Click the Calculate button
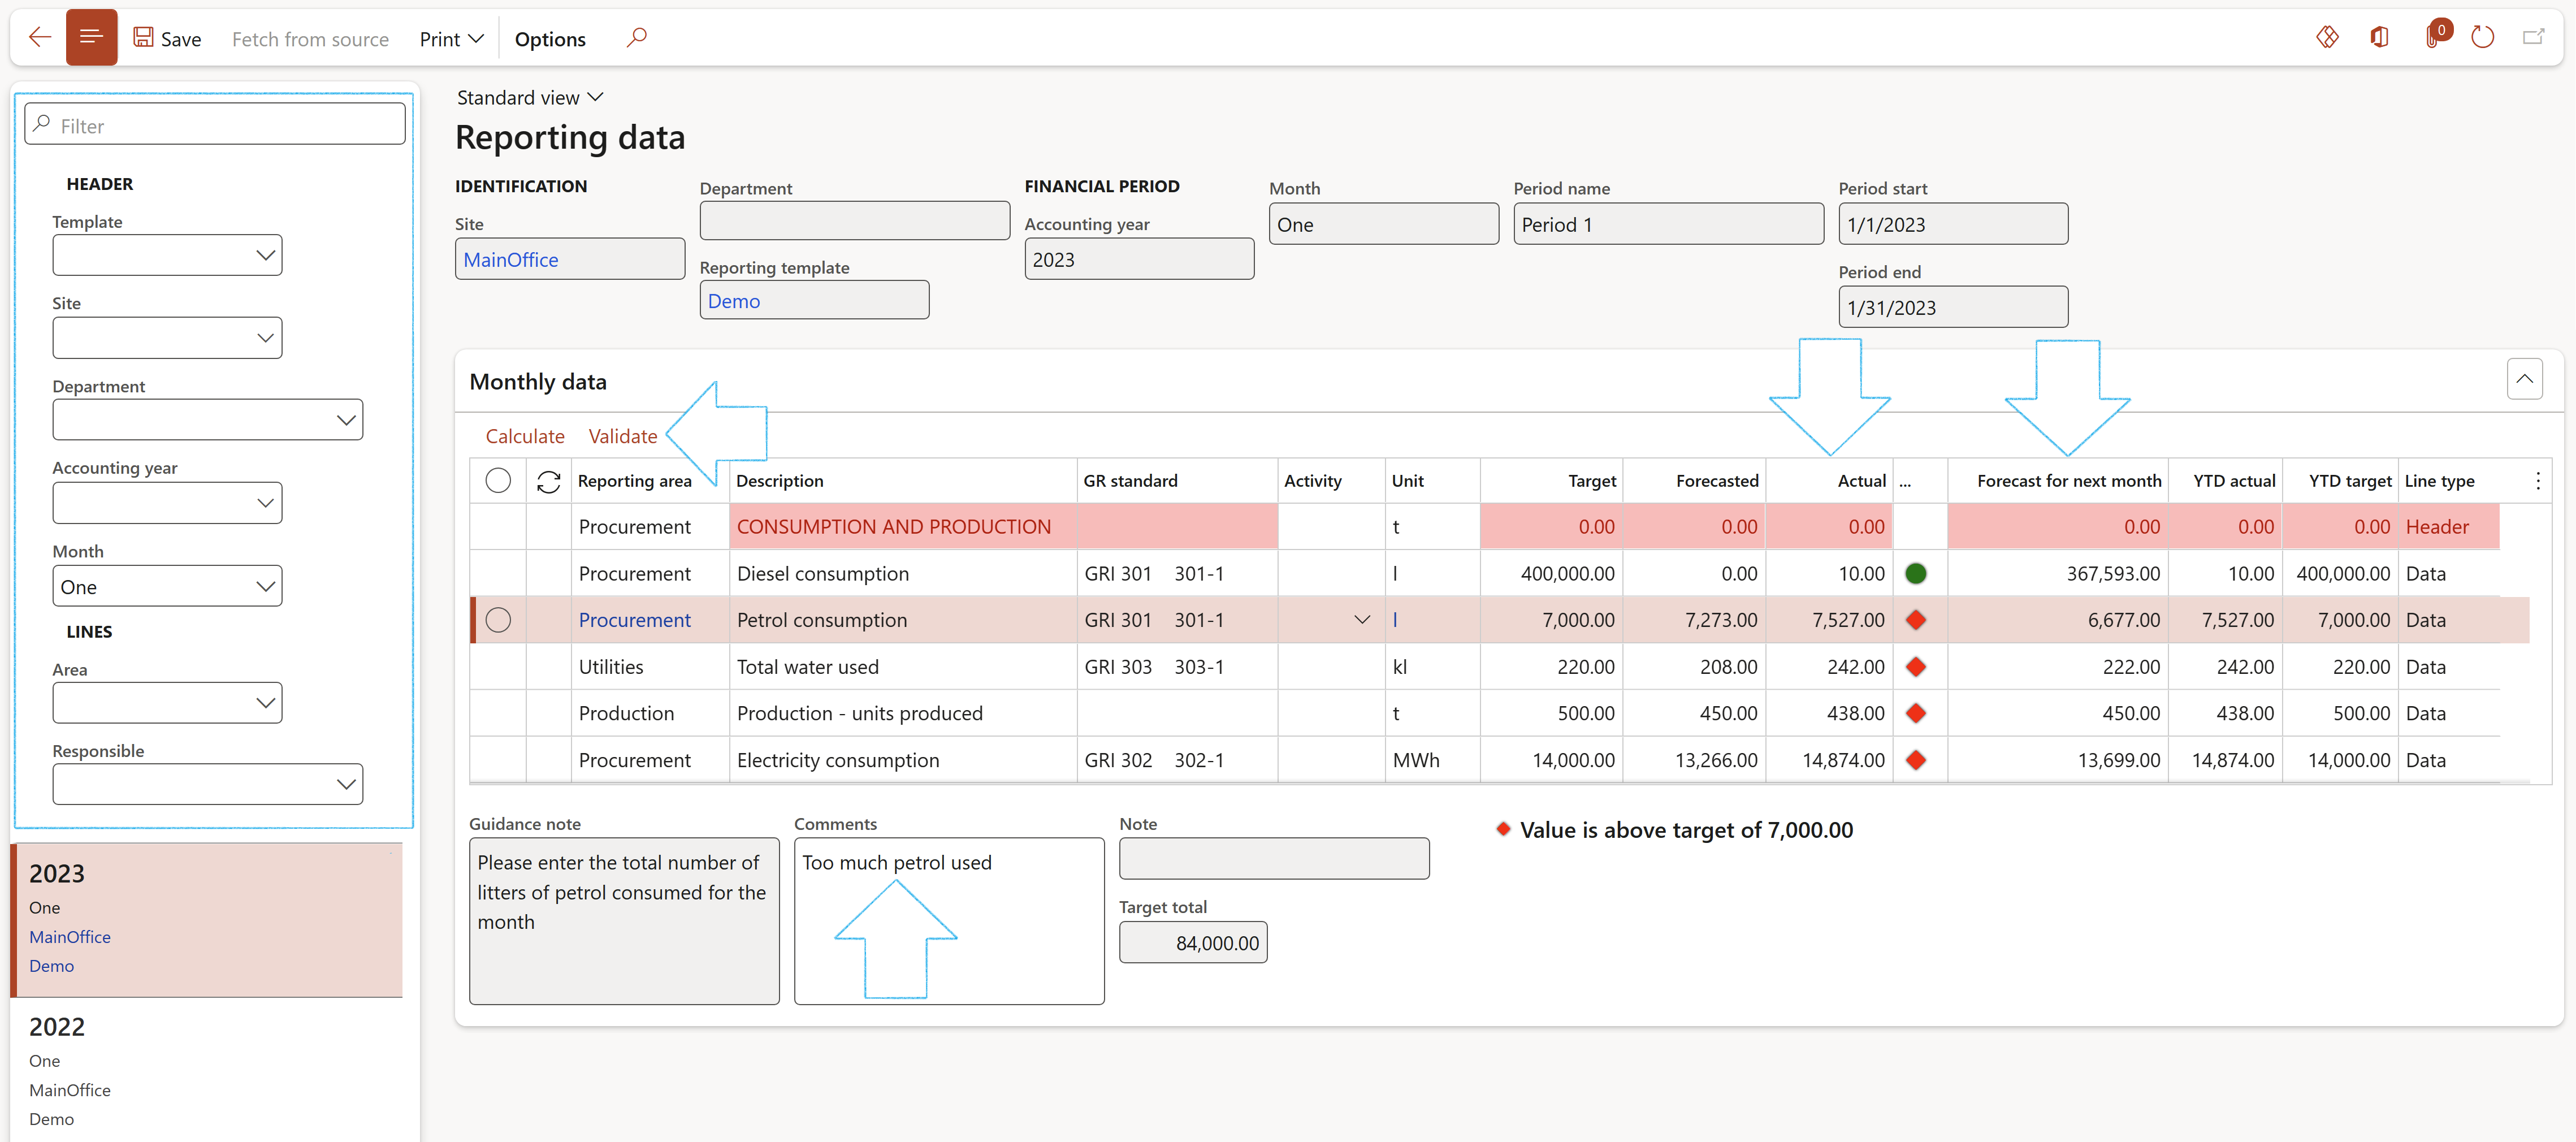The image size is (2576, 1142). 525,436
